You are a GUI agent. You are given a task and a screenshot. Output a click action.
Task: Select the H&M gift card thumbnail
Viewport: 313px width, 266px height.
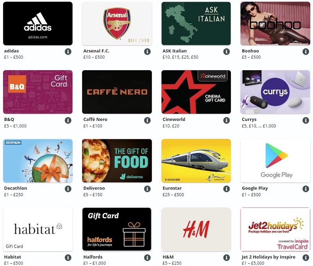click(x=196, y=229)
